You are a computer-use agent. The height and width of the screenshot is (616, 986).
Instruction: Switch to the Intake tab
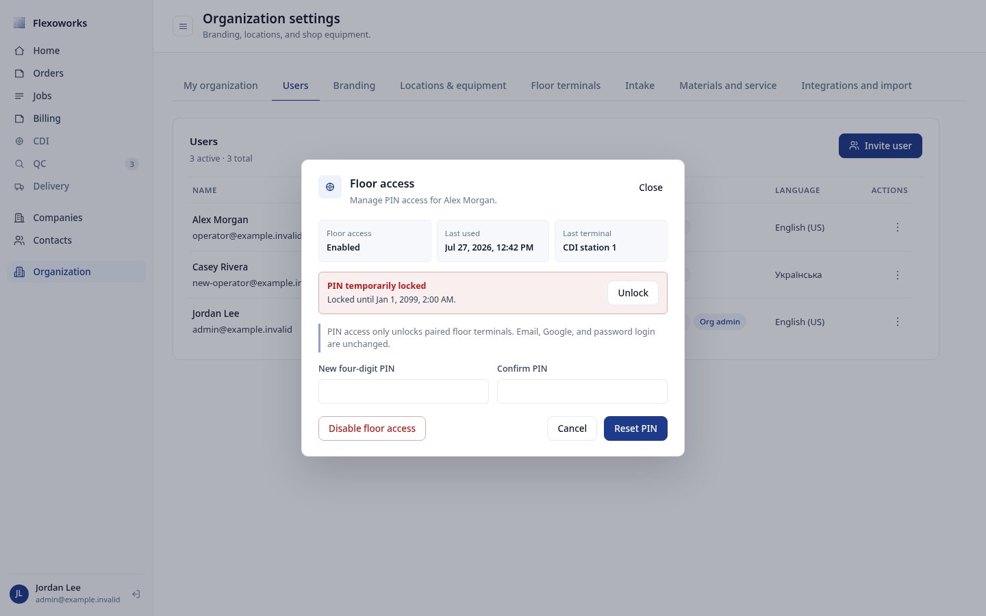click(x=640, y=86)
